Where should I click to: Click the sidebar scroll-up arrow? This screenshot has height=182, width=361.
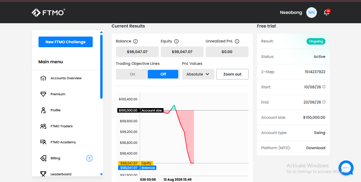click(x=101, y=32)
